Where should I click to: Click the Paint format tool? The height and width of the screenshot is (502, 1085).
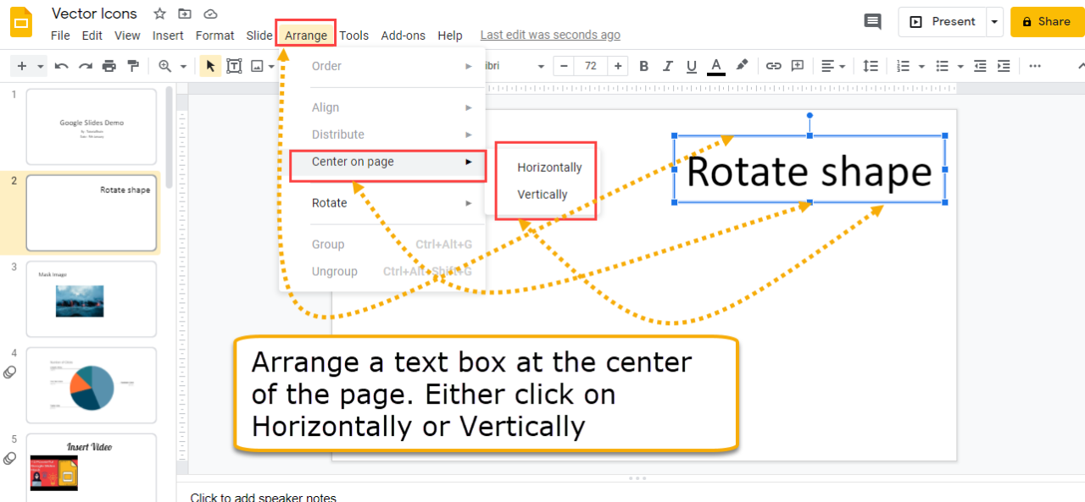tap(133, 65)
